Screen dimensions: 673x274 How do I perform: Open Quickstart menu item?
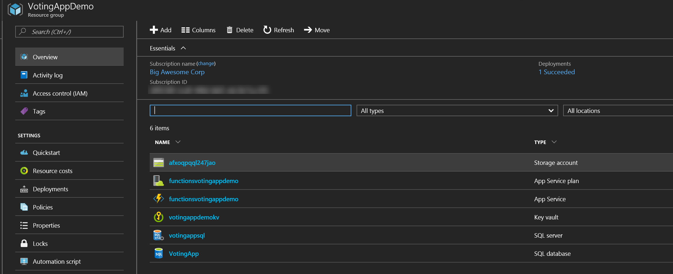tap(69, 153)
